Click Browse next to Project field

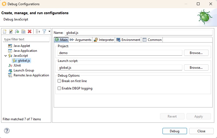(x=196, y=53)
